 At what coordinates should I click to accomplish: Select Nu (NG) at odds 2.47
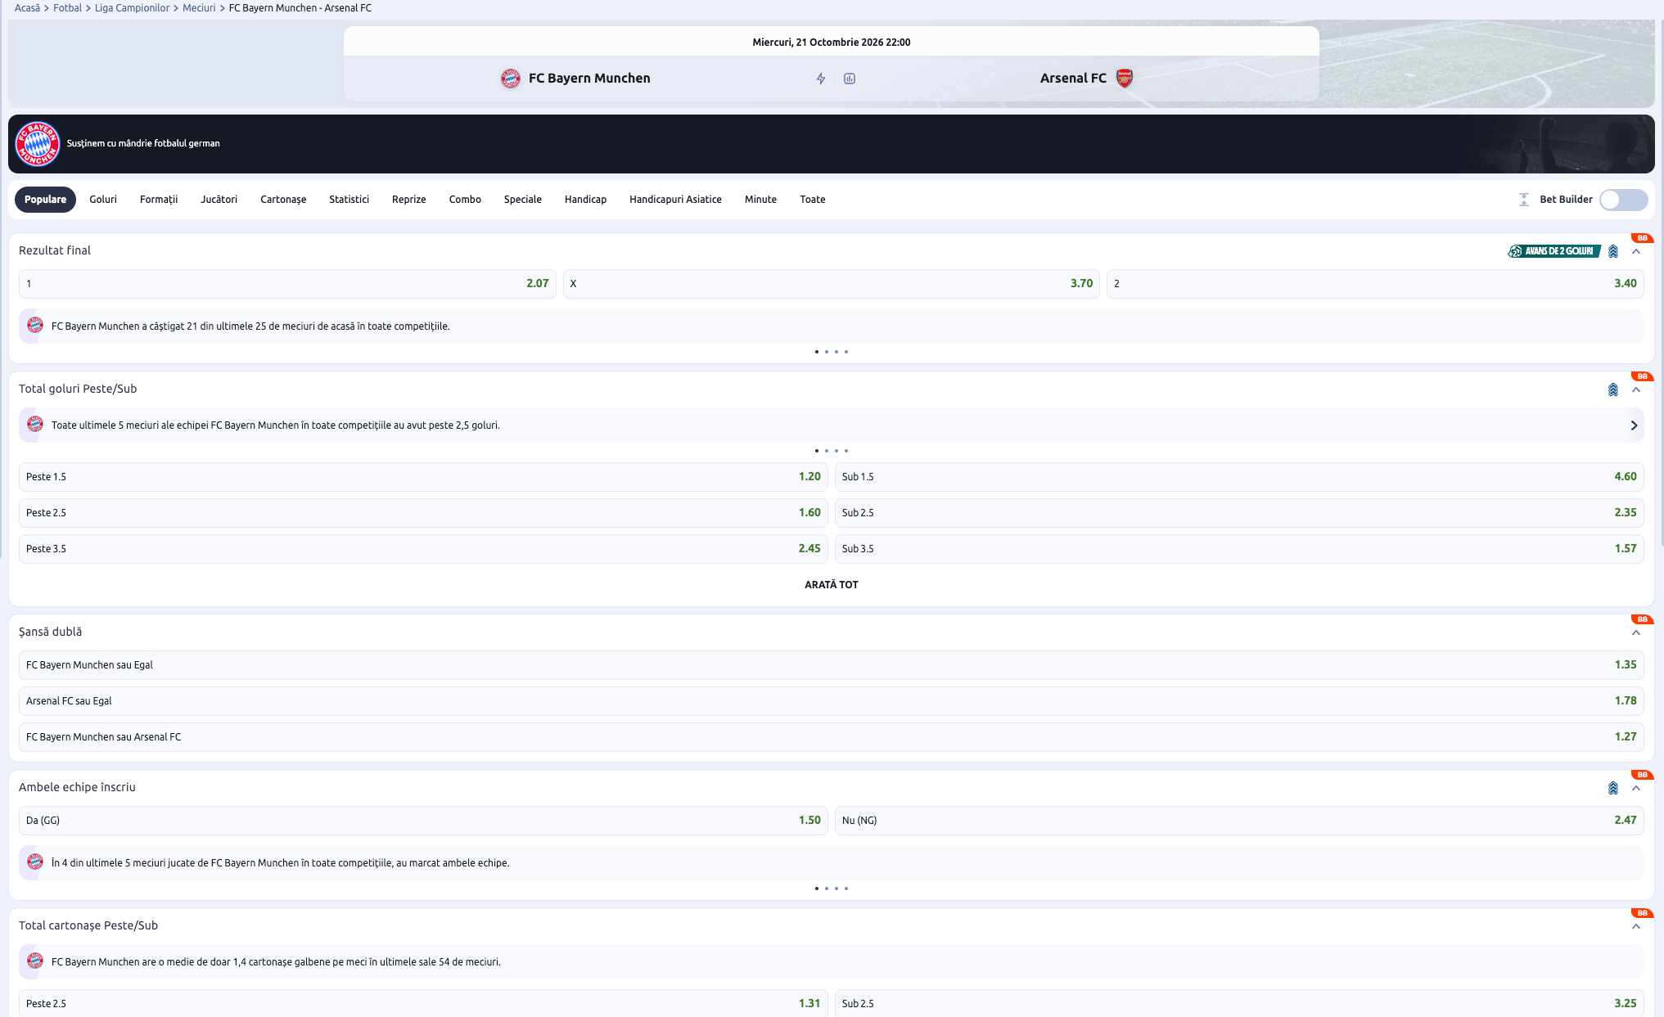pyautogui.click(x=1239, y=821)
